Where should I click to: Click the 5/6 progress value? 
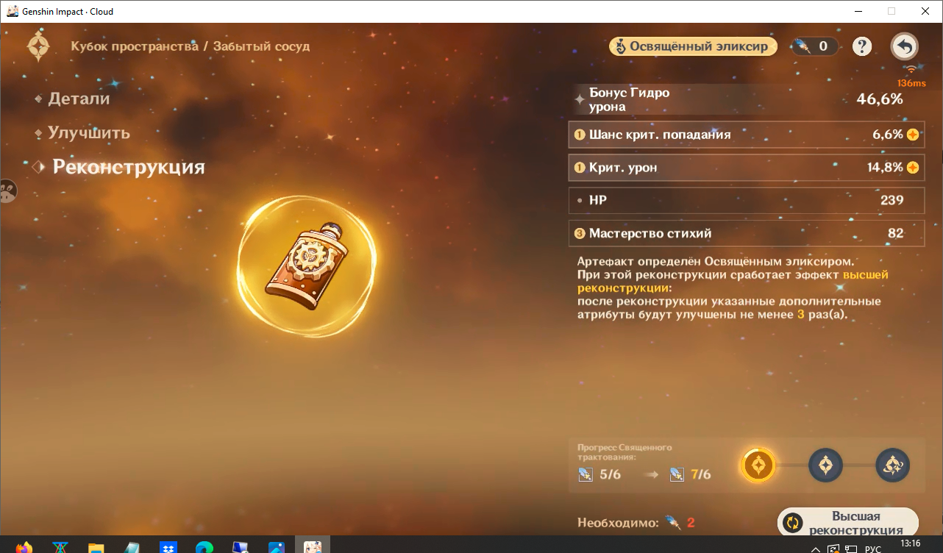pos(611,474)
